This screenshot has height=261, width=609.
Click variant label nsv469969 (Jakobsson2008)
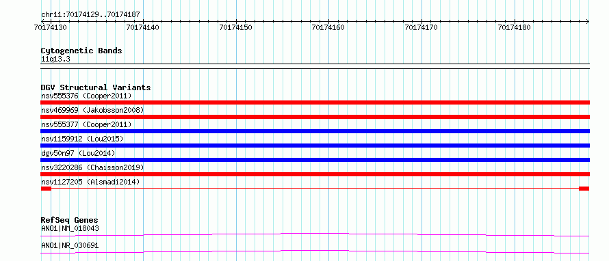92,110
